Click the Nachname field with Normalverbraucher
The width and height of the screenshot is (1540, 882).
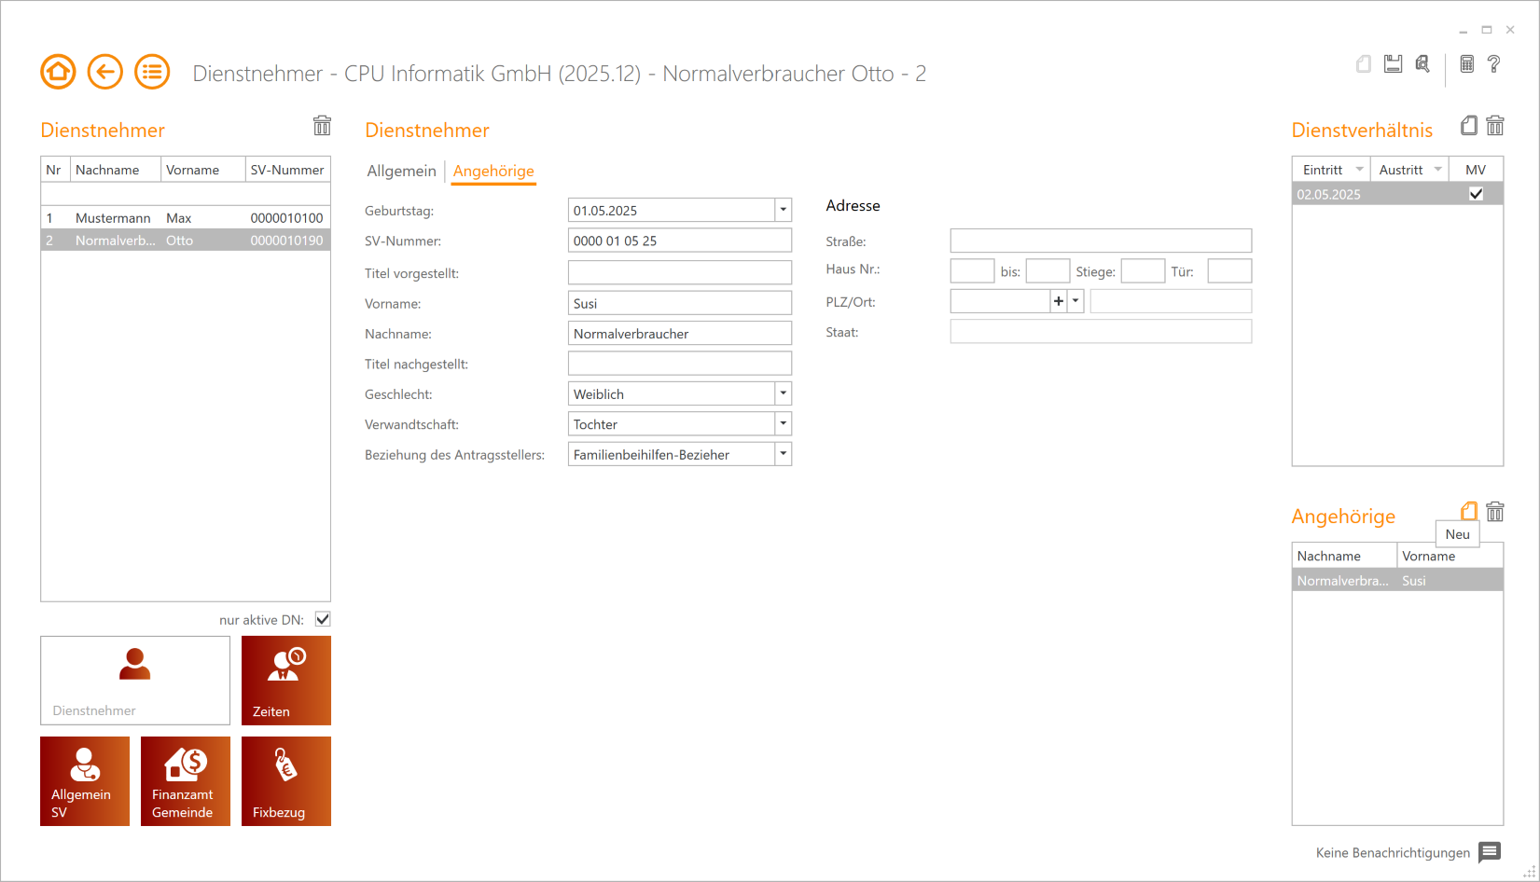tap(680, 333)
